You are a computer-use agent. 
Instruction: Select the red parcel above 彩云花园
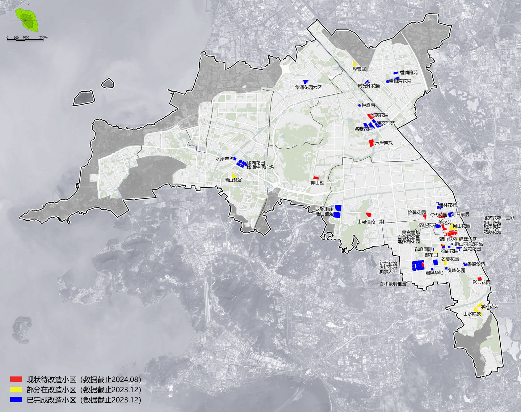479,279
